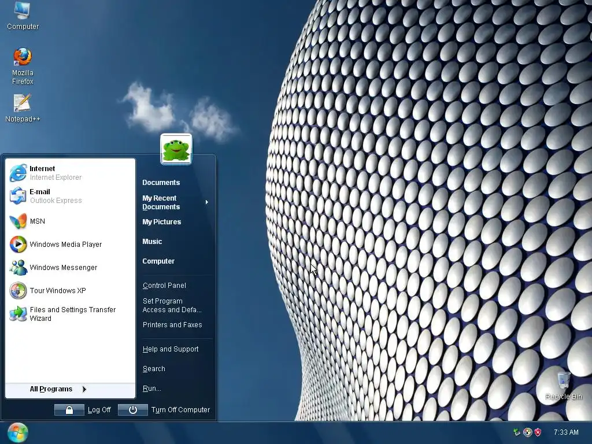Image resolution: width=592 pixels, height=444 pixels.
Task: Click the frog user account picture
Action: pos(176,150)
